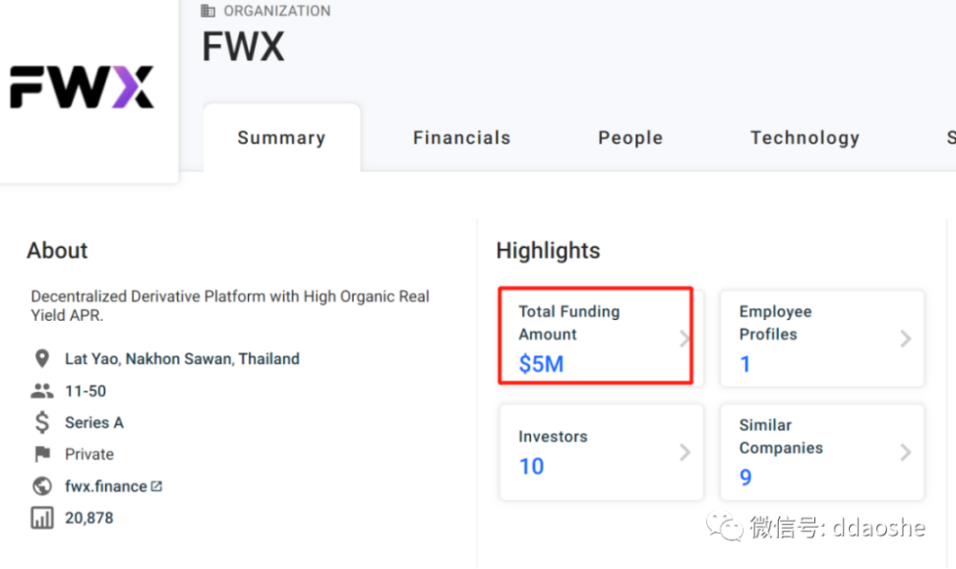Open the People tab

[x=630, y=138]
